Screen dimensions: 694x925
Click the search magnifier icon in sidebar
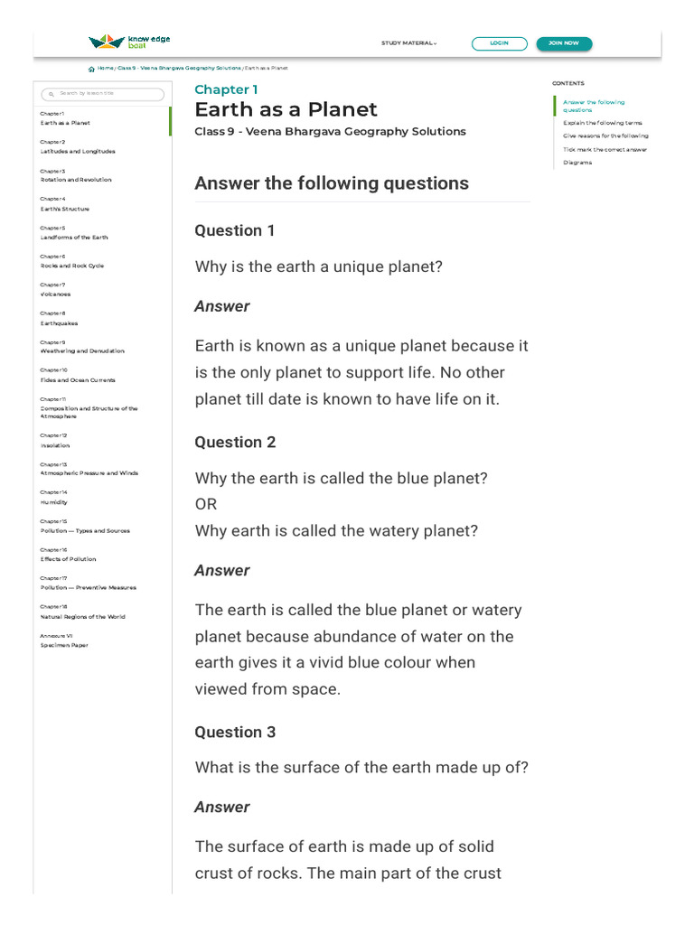click(x=52, y=94)
